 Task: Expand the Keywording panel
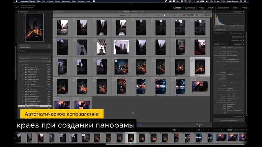(244, 37)
